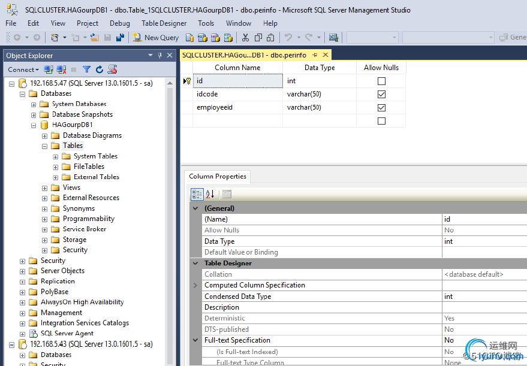The image size is (527, 366).
Task: Click the Paste icon in toolbar
Action: 270,37
